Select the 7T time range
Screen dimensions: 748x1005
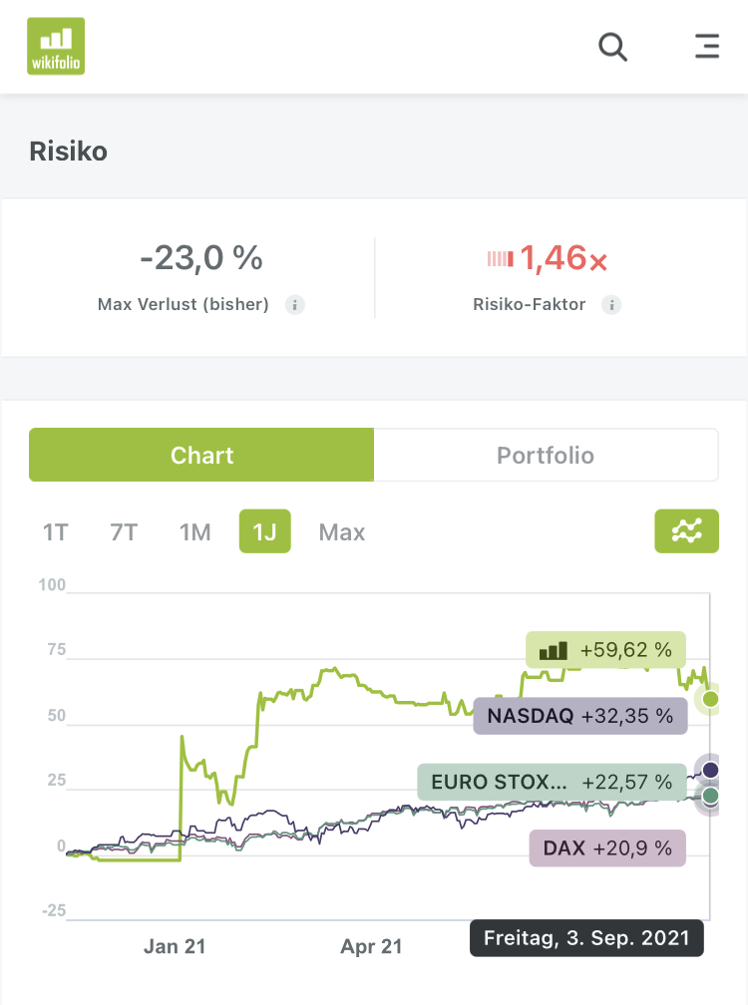[x=124, y=531]
